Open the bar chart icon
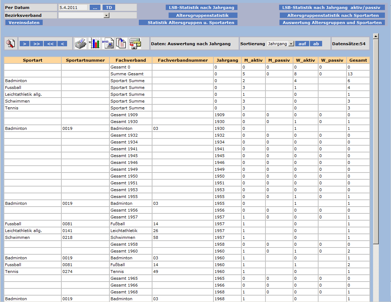The image size is (391, 302). (94, 44)
